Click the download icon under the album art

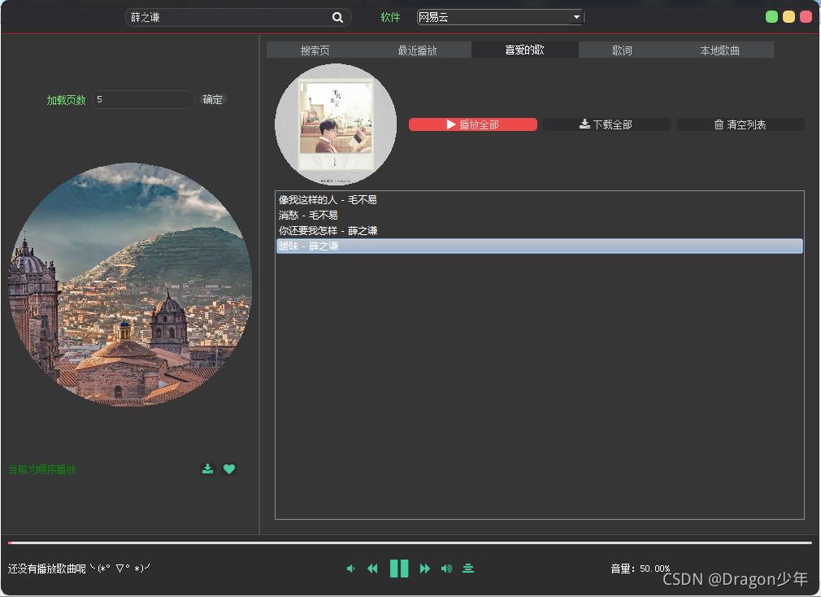(x=207, y=469)
